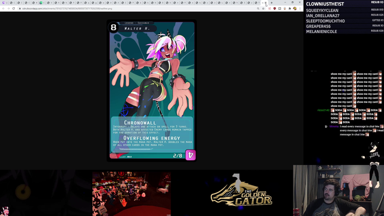Click the dark red shield extension icon
The width and height of the screenshot is (384, 216).
[275, 8]
